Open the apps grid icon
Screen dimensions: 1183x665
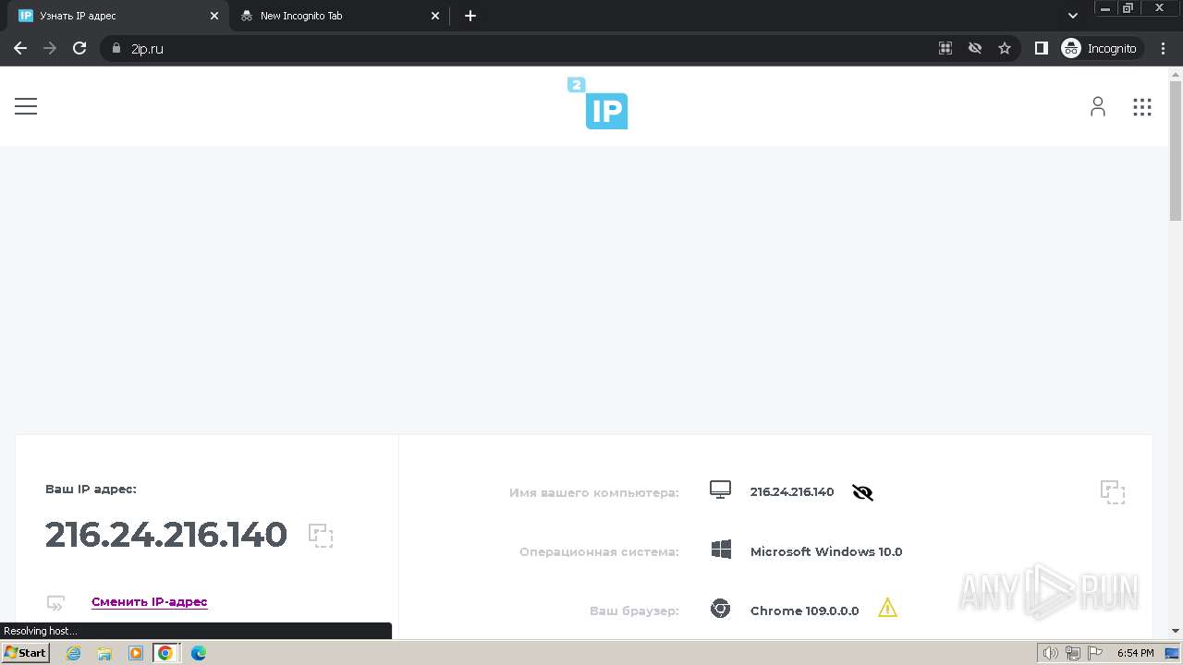[1142, 107]
